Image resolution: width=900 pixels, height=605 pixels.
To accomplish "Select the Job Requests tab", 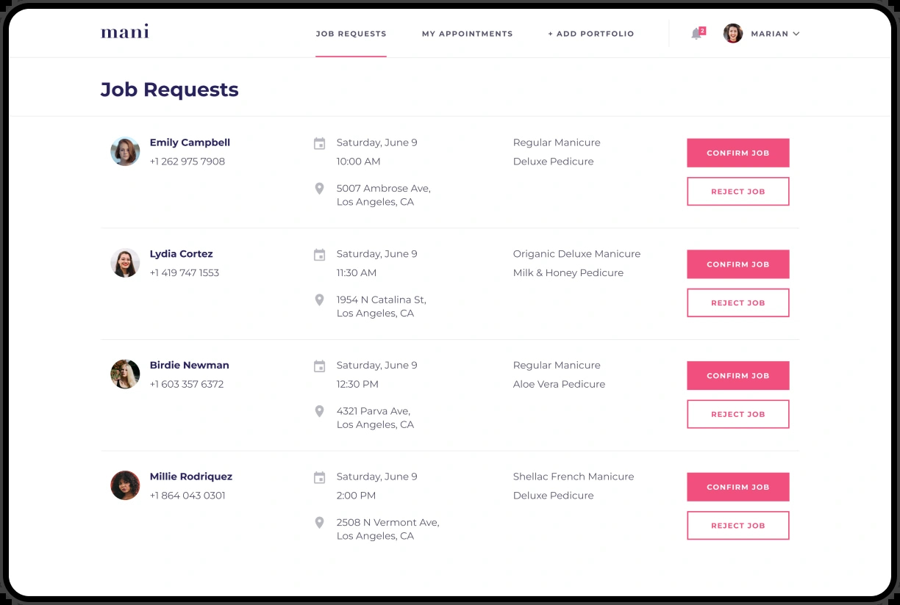I will tap(351, 34).
